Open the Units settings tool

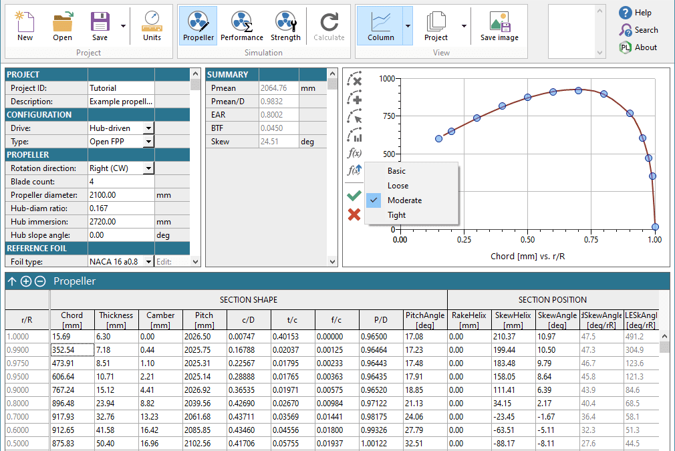[152, 25]
